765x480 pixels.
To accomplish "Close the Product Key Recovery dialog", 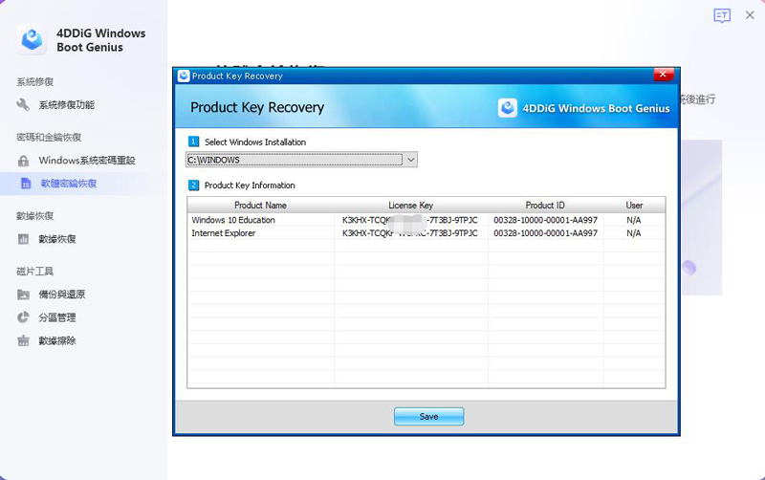I will point(664,76).
